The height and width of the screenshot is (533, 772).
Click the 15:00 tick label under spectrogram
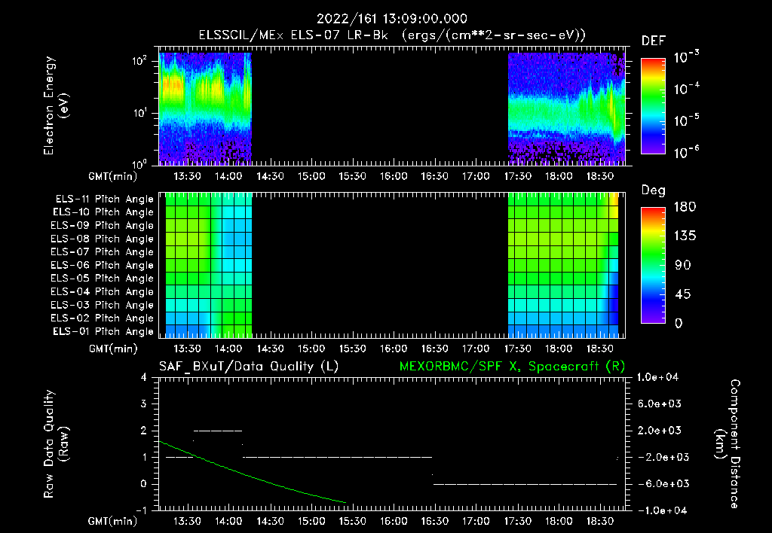click(x=311, y=176)
